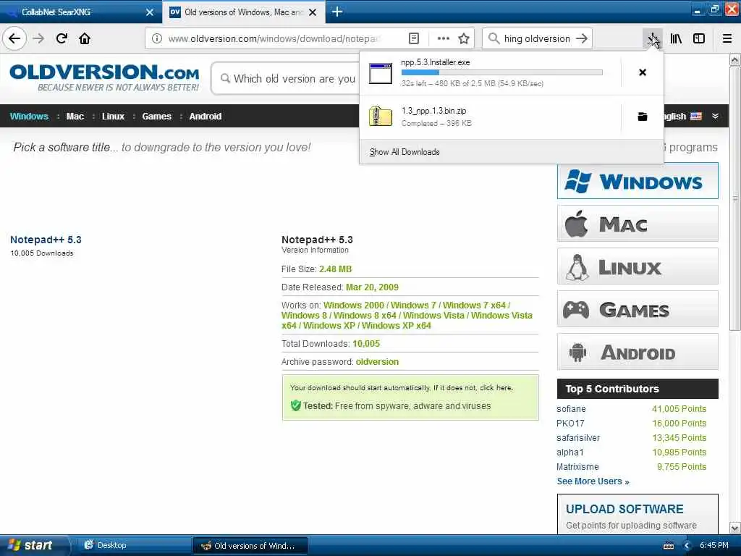Open the Library toolbar icon

676,38
